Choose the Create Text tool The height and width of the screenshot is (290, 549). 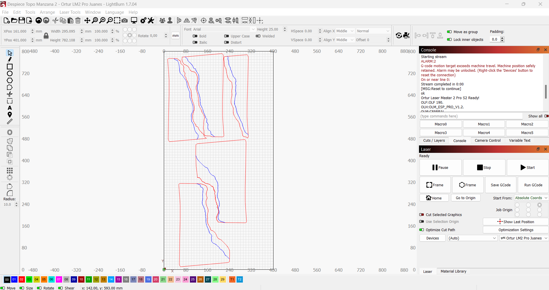(x=10, y=108)
